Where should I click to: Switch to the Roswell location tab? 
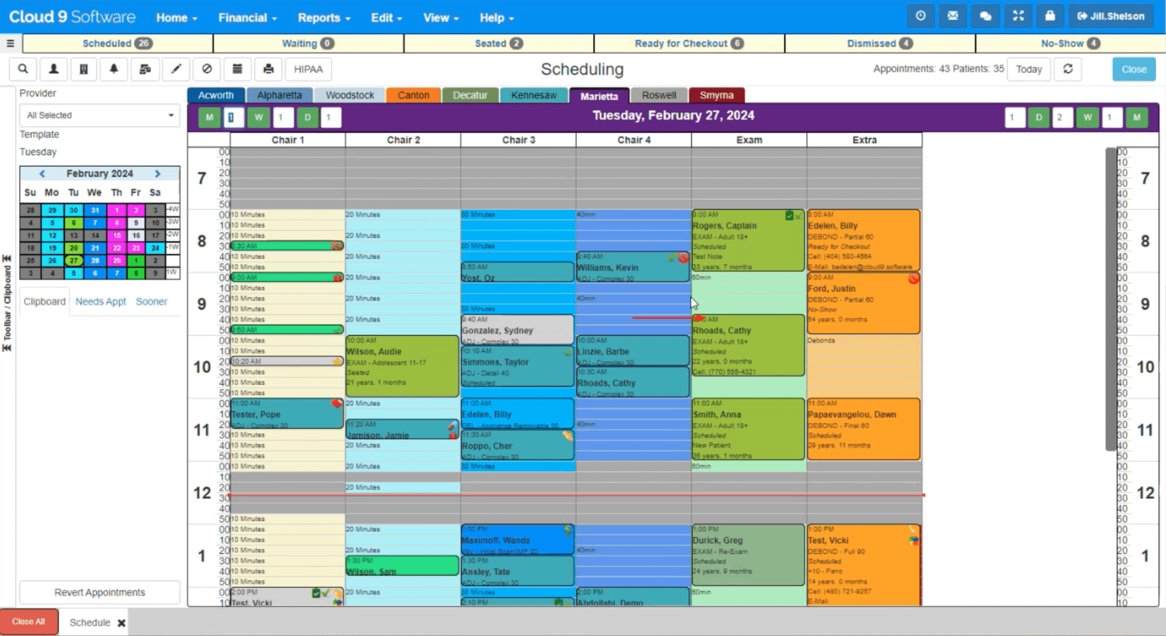pos(659,95)
